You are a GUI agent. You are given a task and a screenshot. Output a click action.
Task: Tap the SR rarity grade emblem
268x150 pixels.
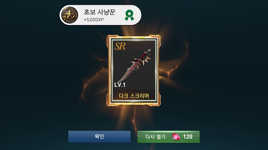(120, 46)
